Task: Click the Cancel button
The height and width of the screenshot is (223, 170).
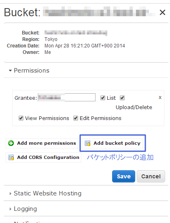Action: (x=151, y=176)
